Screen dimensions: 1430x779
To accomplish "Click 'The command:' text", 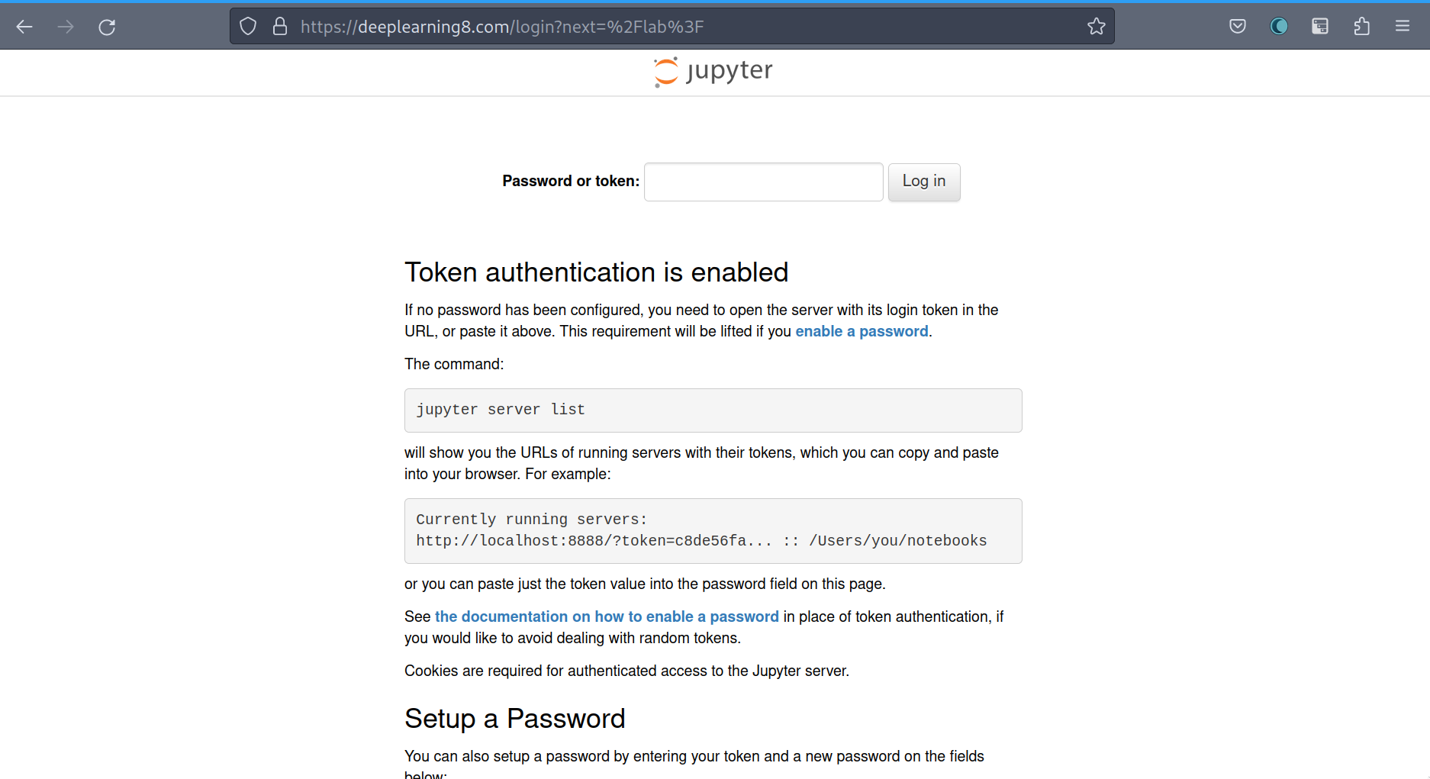I will tap(454, 364).
